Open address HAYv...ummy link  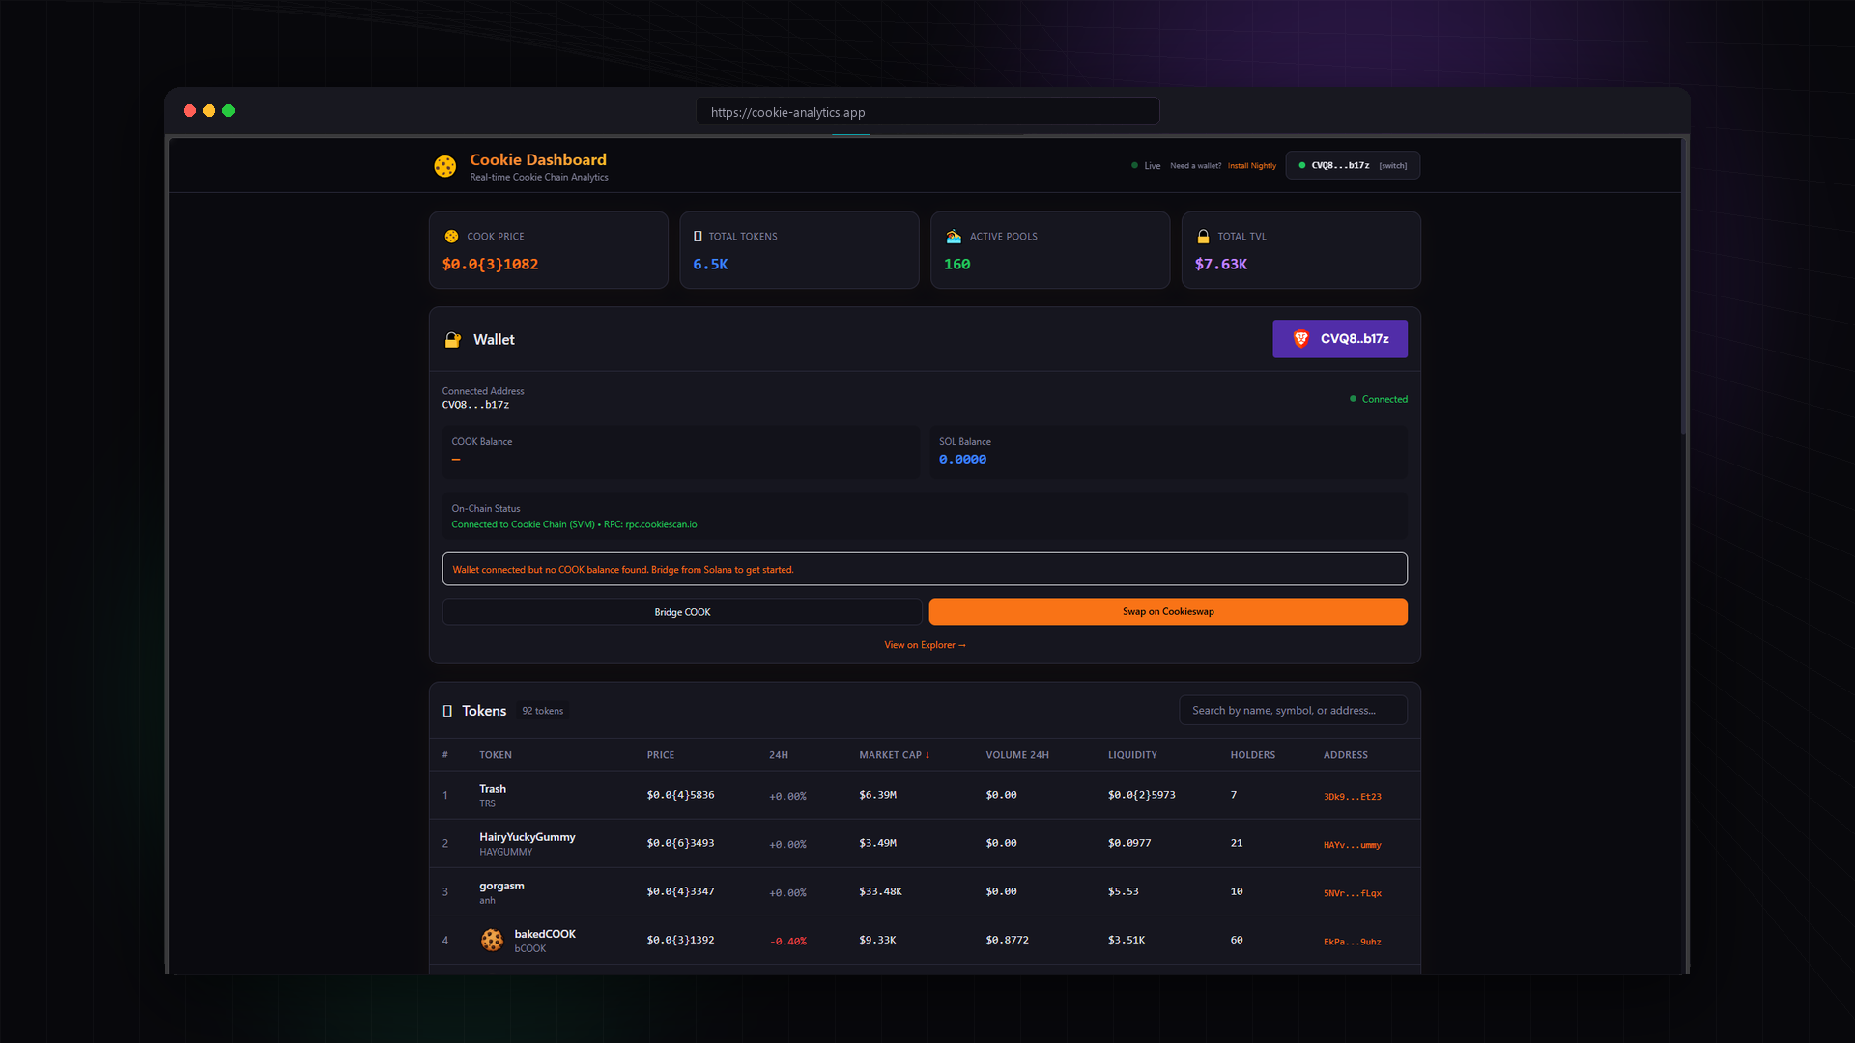tap(1352, 845)
